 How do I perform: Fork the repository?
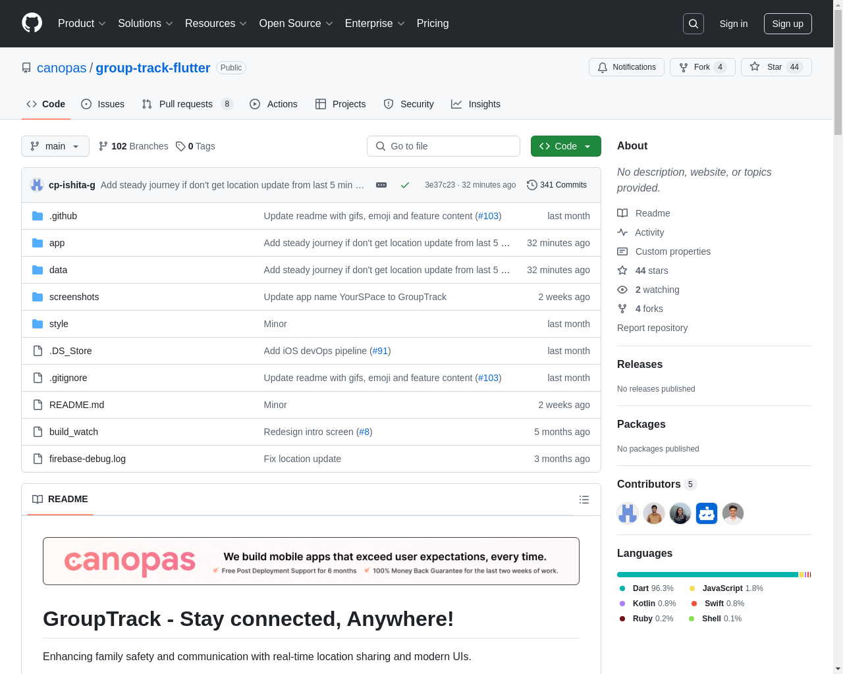pyautogui.click(x=703, y=67)
